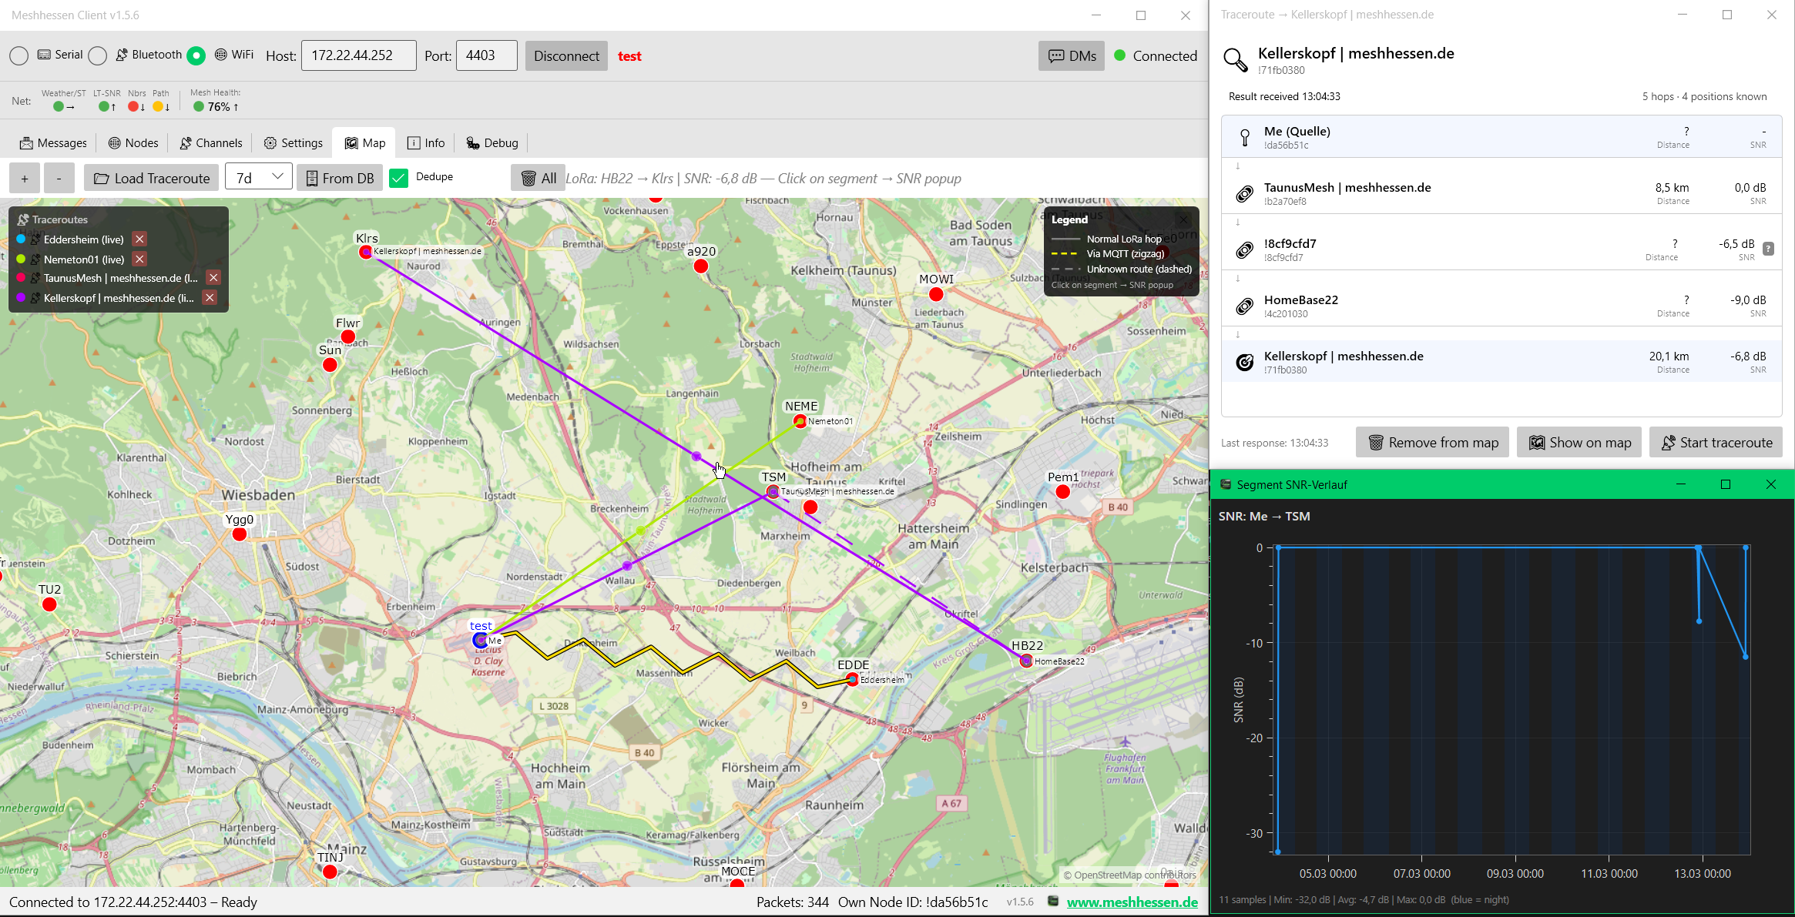This screenshot has height=917, width=1795.
Task: Open the DMs messaging panel
Action: 1072,55
